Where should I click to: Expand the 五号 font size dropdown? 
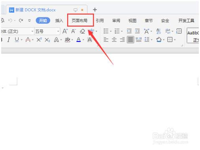click(58, 31)
